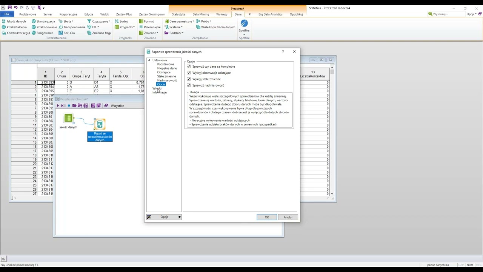Open the Plik tab

point(7,14)
